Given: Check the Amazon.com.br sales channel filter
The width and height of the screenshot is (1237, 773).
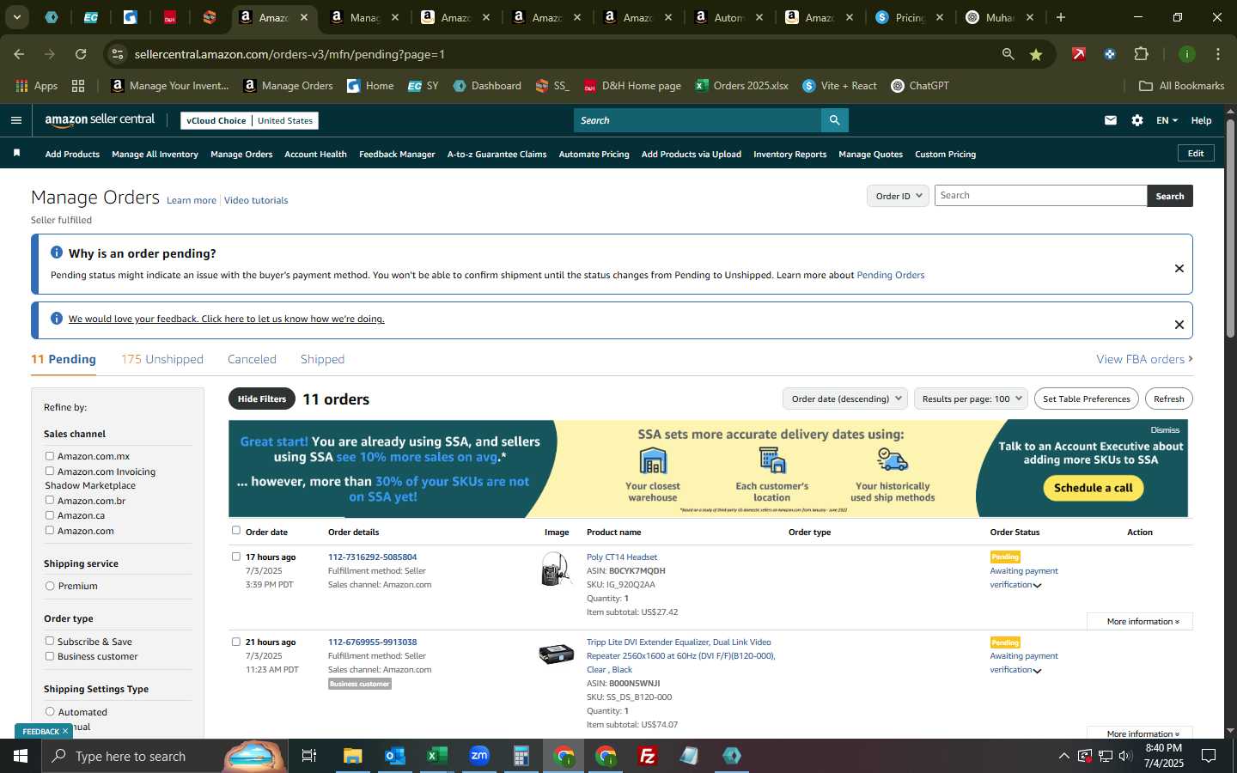Looking at the screenshot, I should (50, 500).
